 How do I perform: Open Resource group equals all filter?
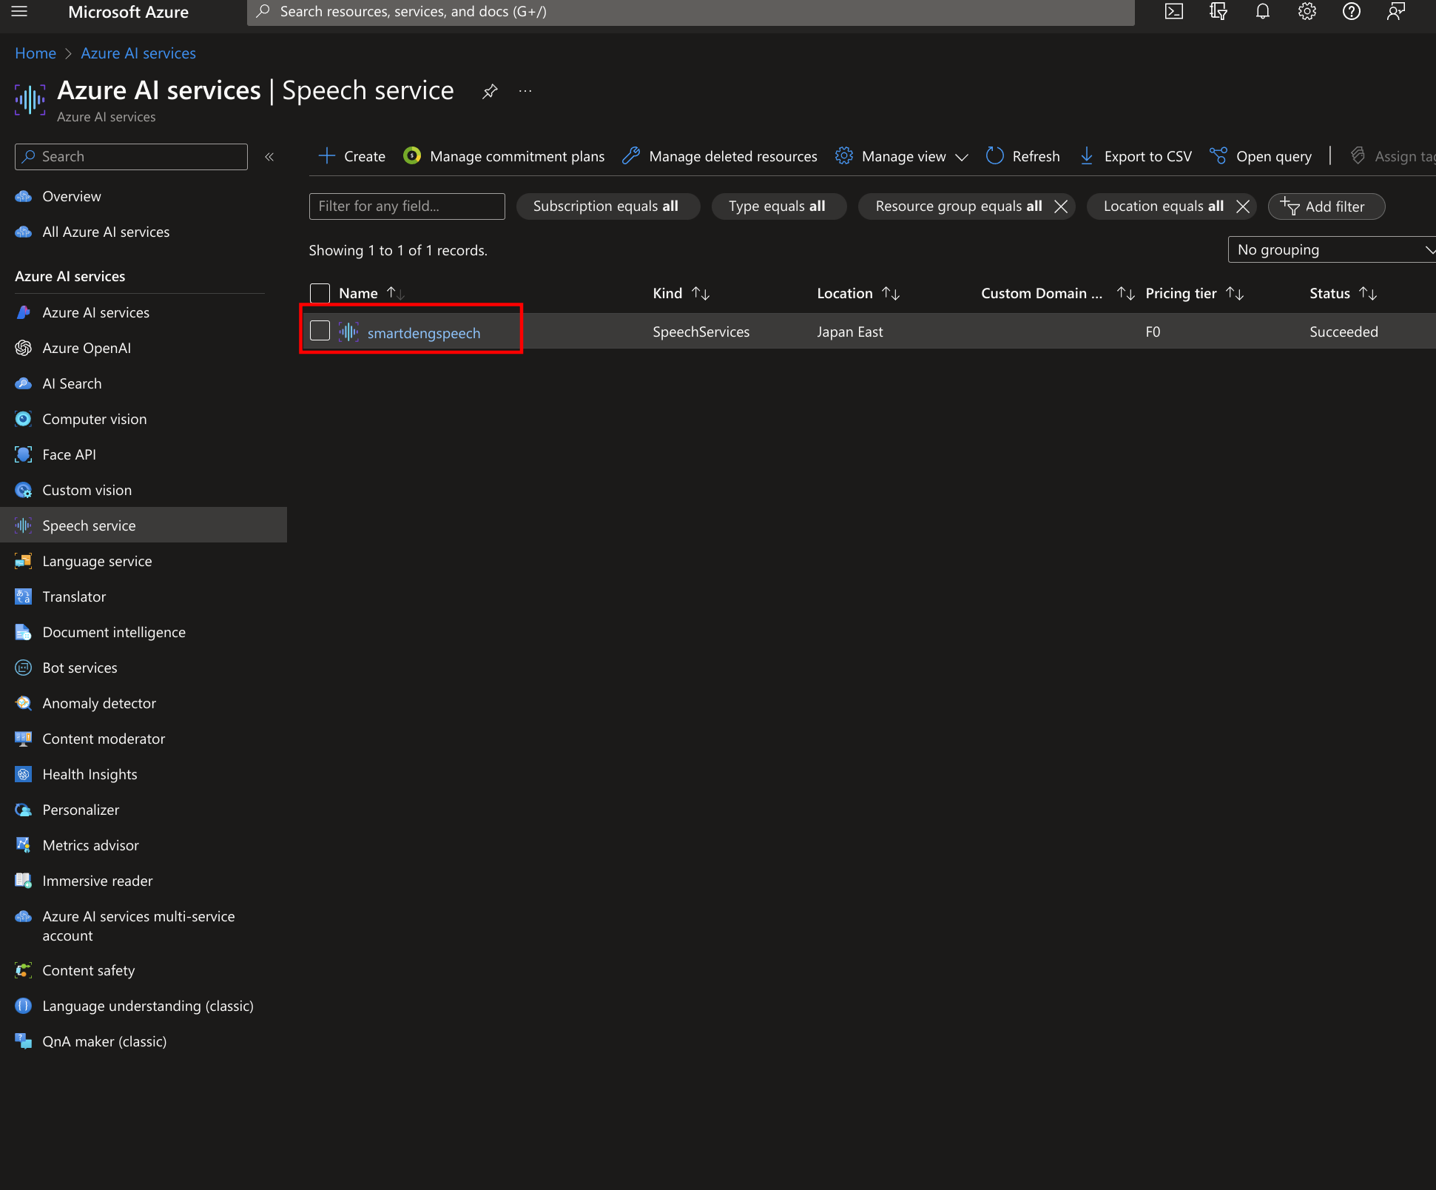pyautogui.click(x=958, y=206)
